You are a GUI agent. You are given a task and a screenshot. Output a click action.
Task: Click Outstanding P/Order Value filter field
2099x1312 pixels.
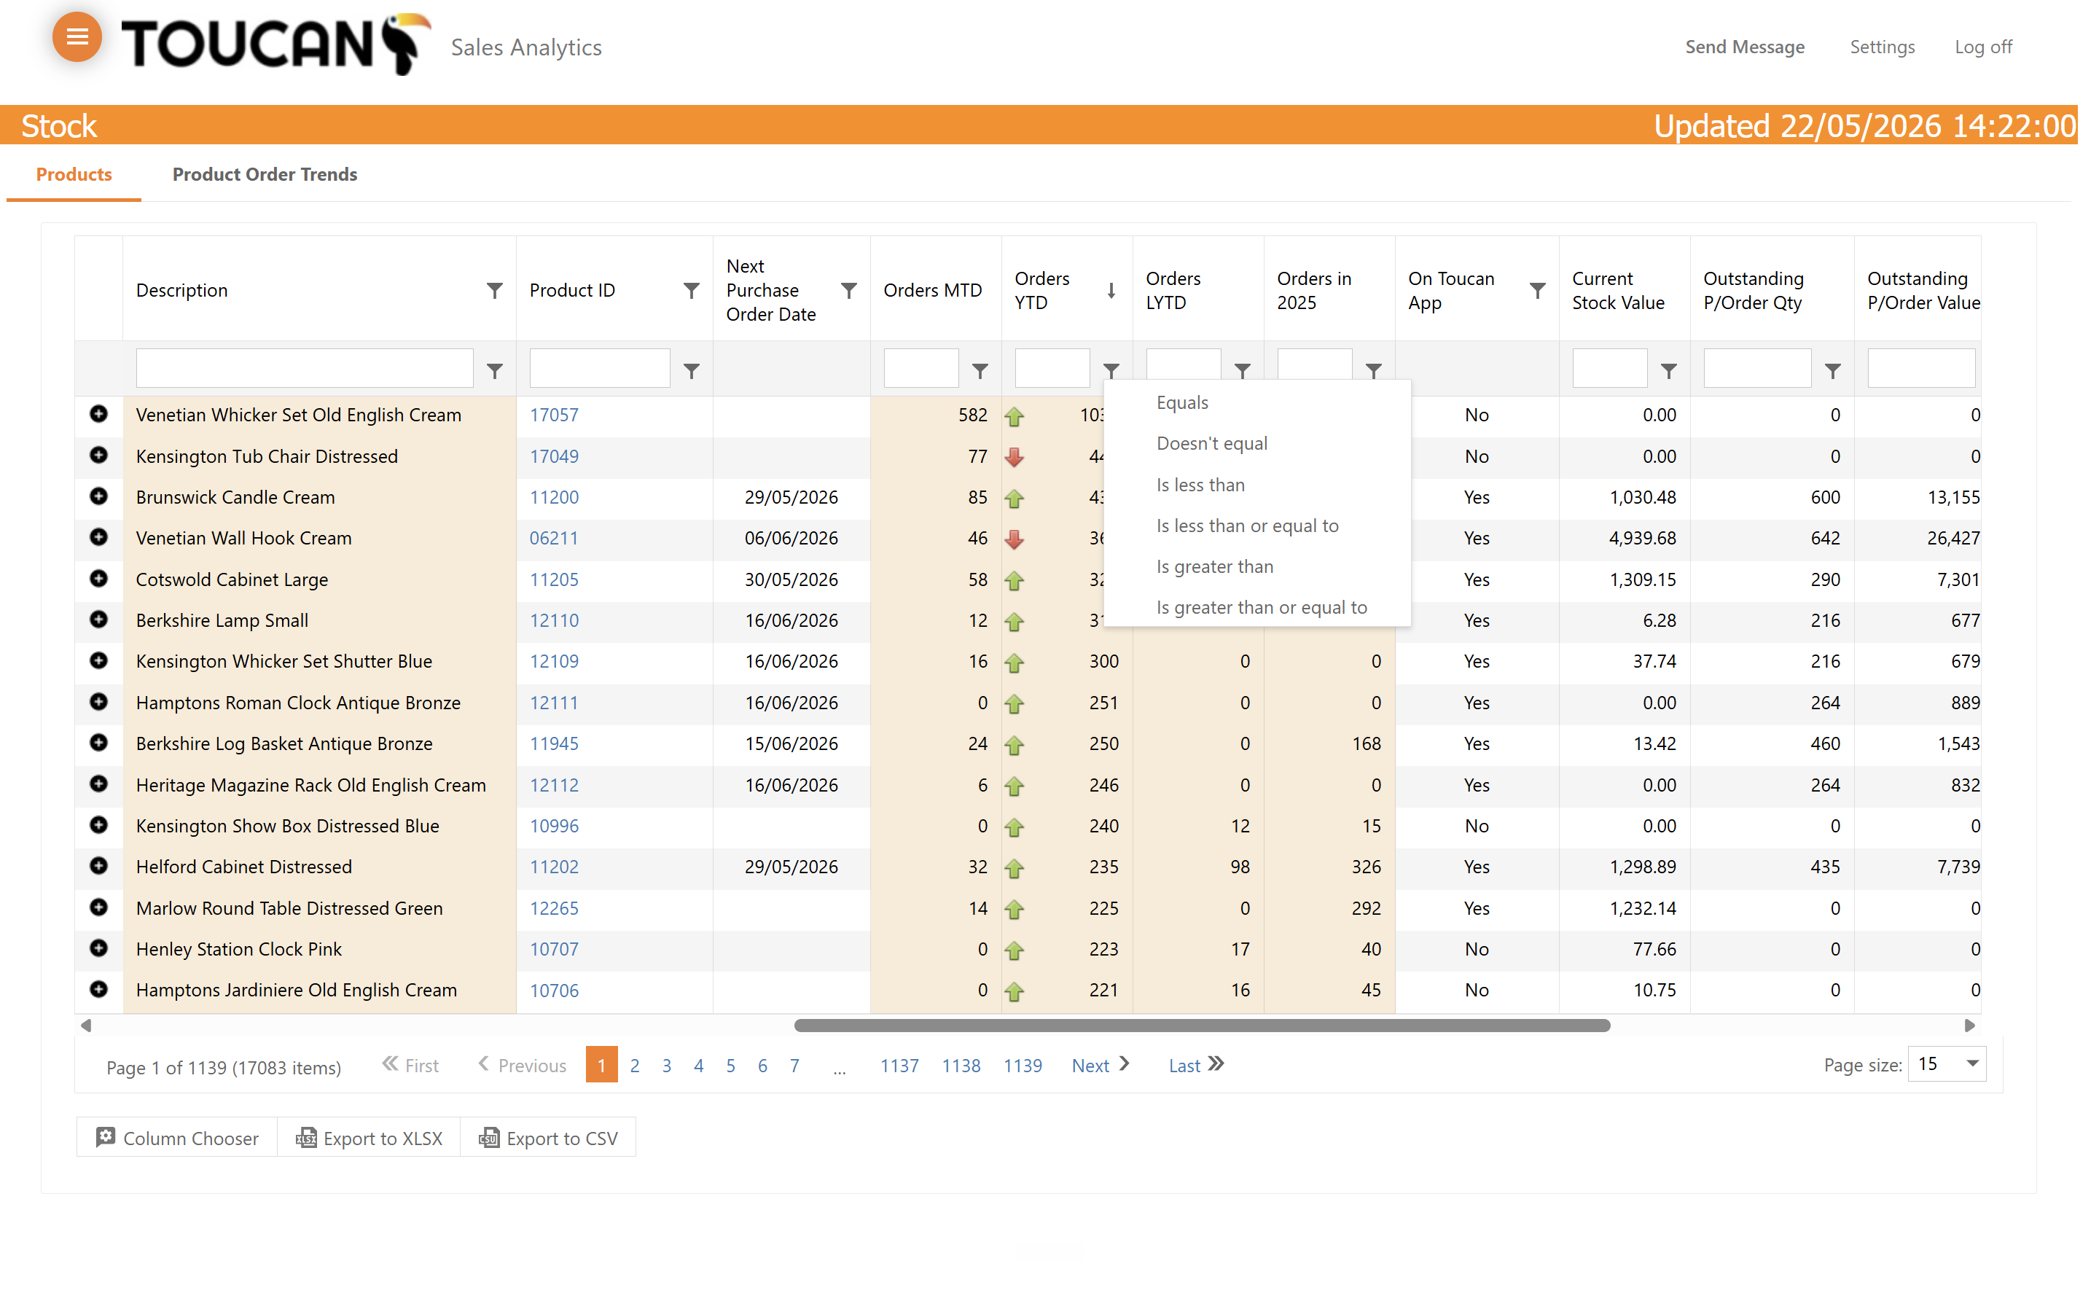(1921, 369)
